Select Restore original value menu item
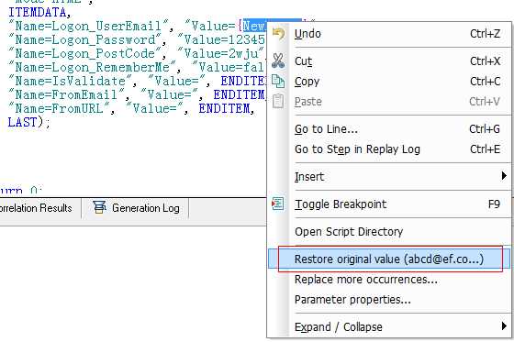The height and width of the screenshot is (342, 514). pos(389,259)
